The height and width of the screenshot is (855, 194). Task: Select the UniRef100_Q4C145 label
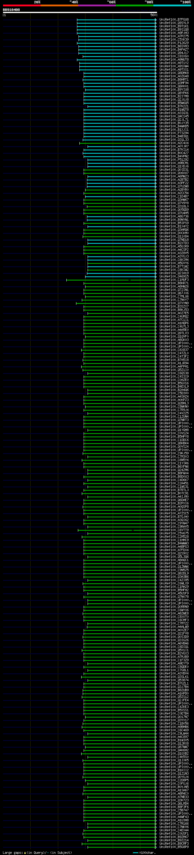pyautogui.click(x=174, y=116)
